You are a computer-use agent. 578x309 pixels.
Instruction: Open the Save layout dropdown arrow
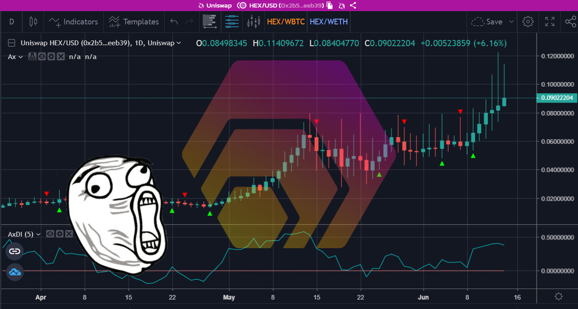click(x=511, y=21)
